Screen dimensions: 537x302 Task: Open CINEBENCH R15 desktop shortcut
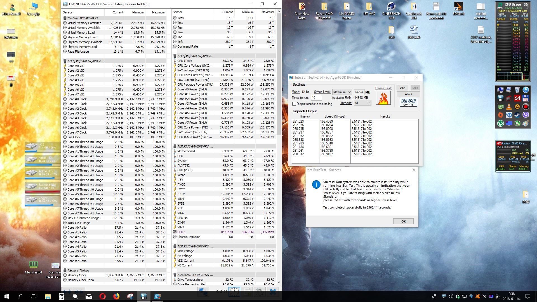[391, 11]
